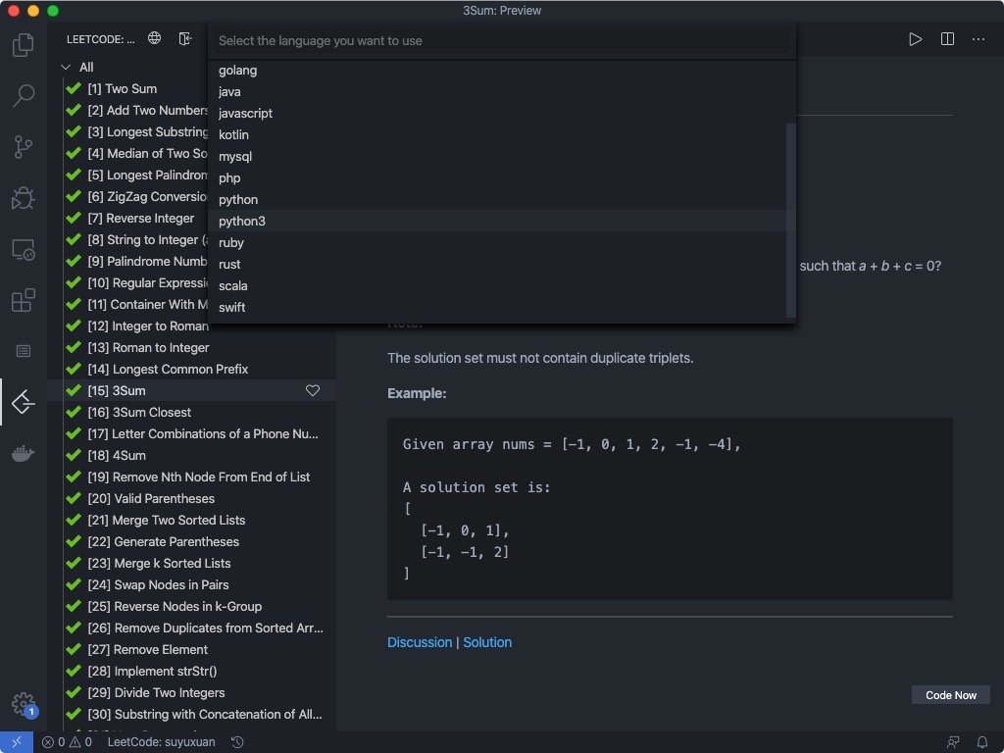Open the Manage gear menu

click(x=23, y=703)
